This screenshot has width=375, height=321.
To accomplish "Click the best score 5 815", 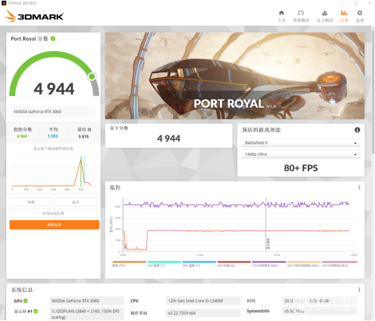I will (x=83, y=137).
